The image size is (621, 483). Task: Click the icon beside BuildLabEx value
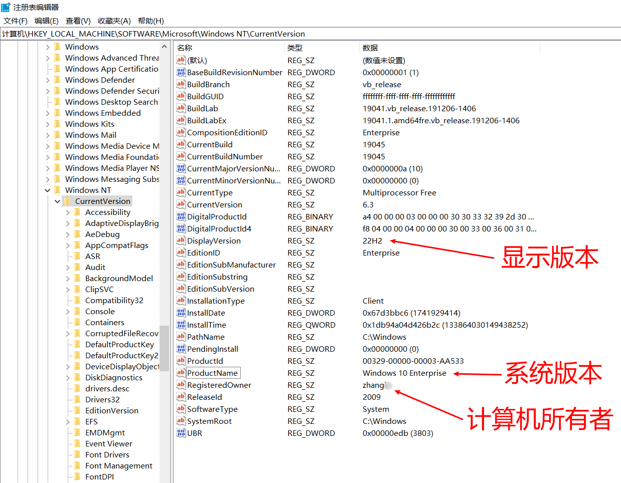click(x=181, y=120)
